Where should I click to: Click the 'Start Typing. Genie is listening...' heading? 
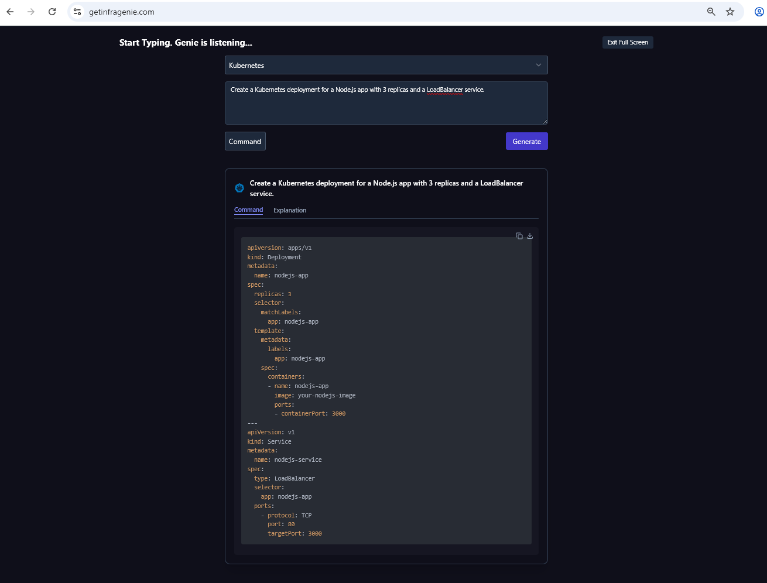point(186,43)
